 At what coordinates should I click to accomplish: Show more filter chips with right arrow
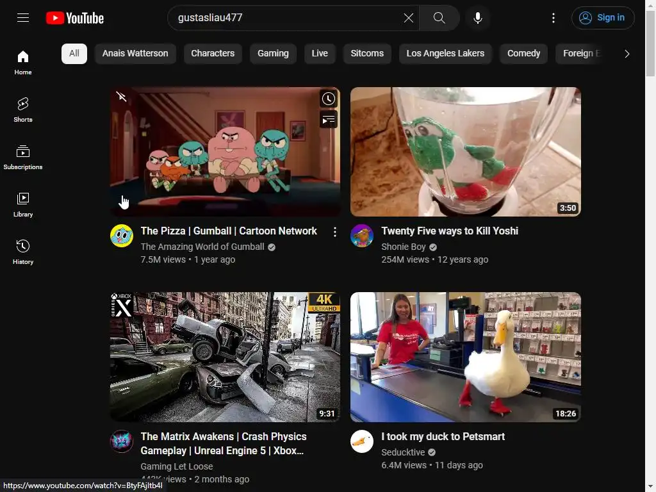pos(627,54)
